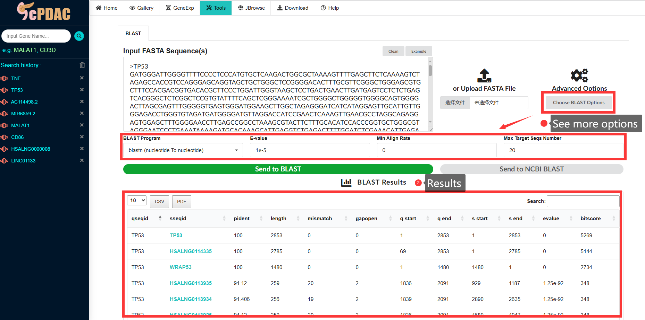
Task: Remove LINC01133 from search history
Action: click(x=82, y=160)
